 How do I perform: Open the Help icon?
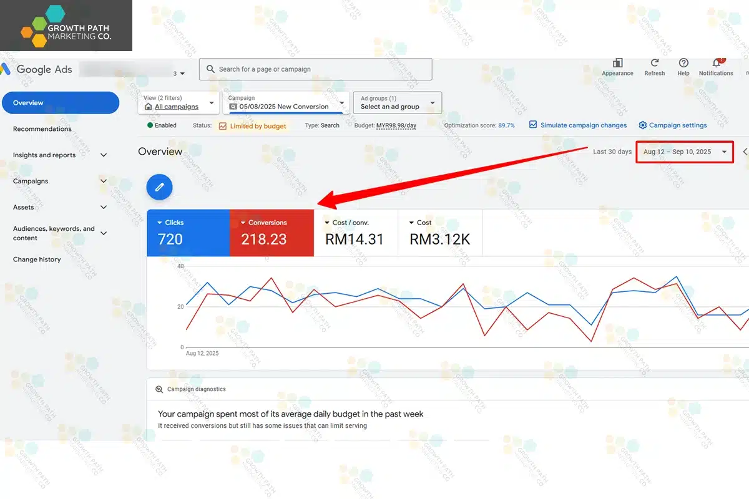[x=683, y=63]
